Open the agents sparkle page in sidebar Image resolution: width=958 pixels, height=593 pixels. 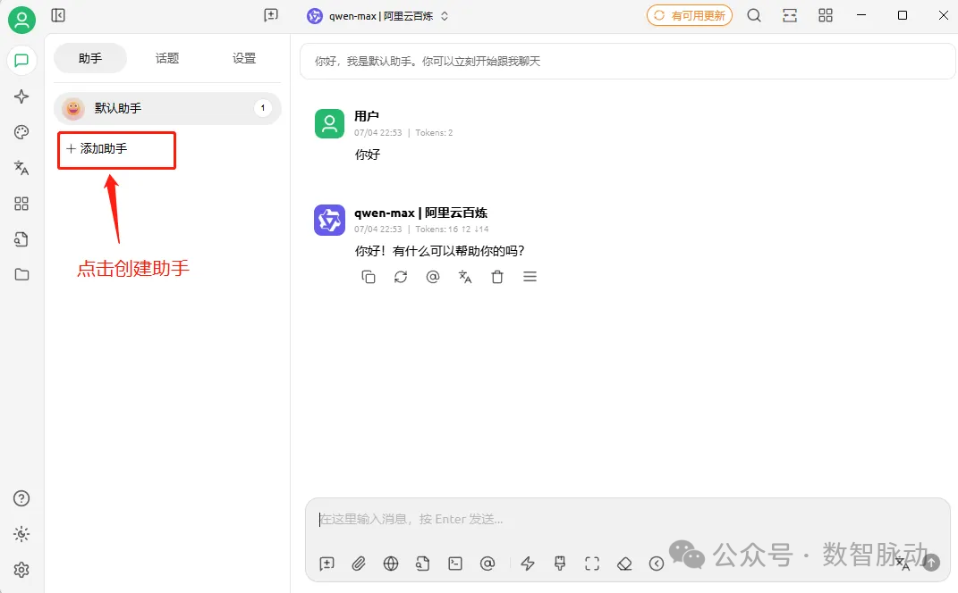click(21, 96)
